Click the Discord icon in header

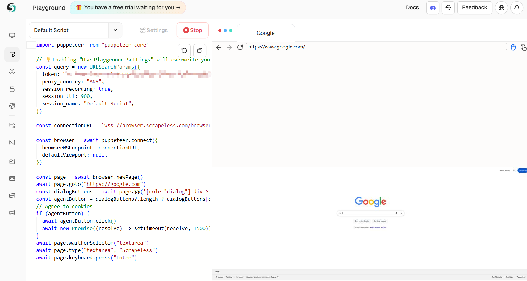click(433, 8)
